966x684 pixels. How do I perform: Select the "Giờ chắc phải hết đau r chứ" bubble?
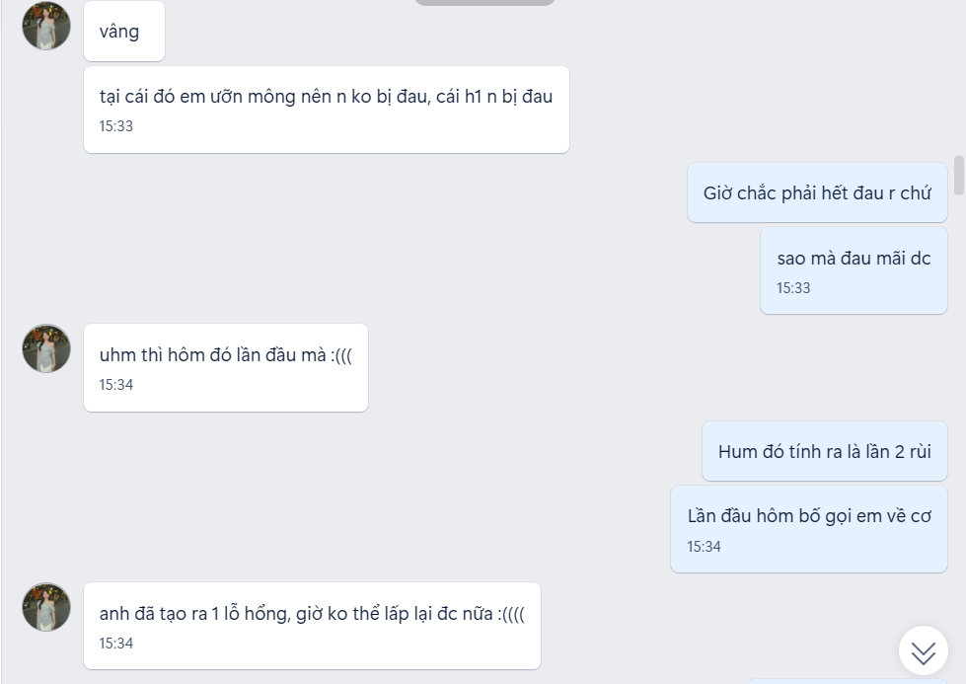point(817,192)
